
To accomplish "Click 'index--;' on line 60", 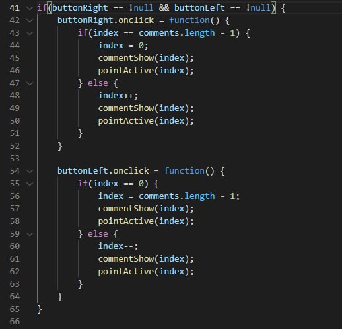I will click(118, 246).
